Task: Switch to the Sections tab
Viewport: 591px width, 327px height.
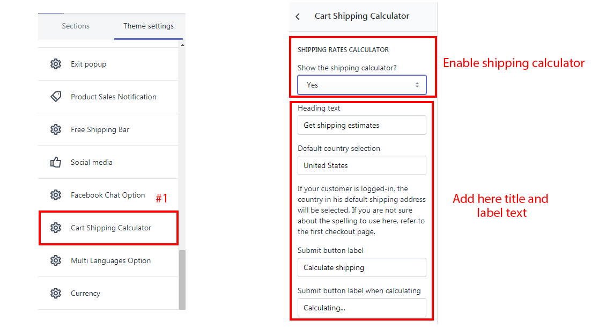Action: point(76,26)
